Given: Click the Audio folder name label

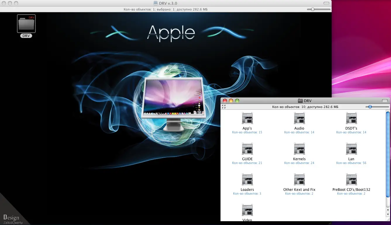Looking at the screenshot, I should coord(299,128).
